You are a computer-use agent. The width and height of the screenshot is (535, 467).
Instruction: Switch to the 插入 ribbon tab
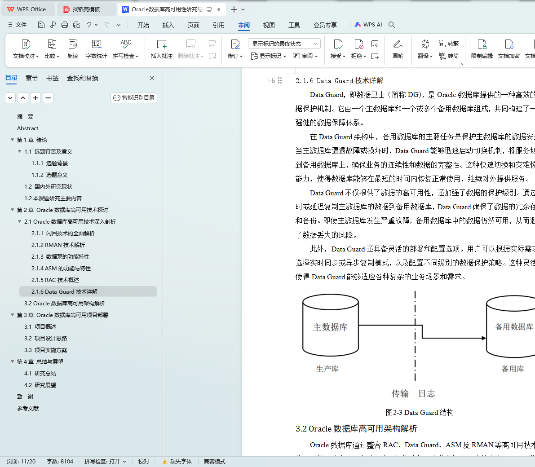click(168, 25)
